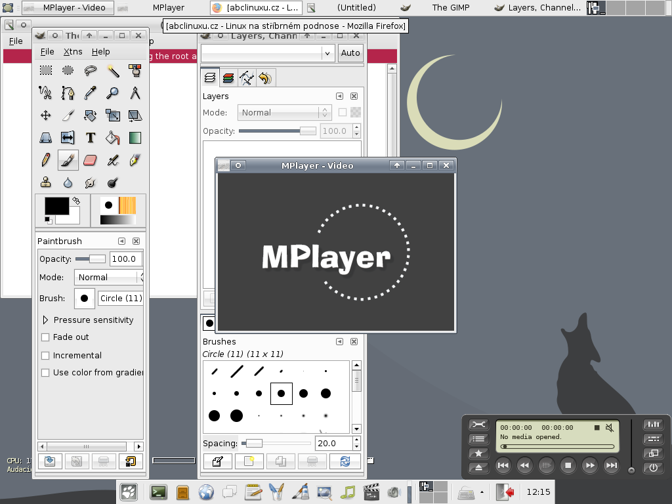Screen dimensions: 672x504
Task: Activate the Paths tool
Action: 68,93
